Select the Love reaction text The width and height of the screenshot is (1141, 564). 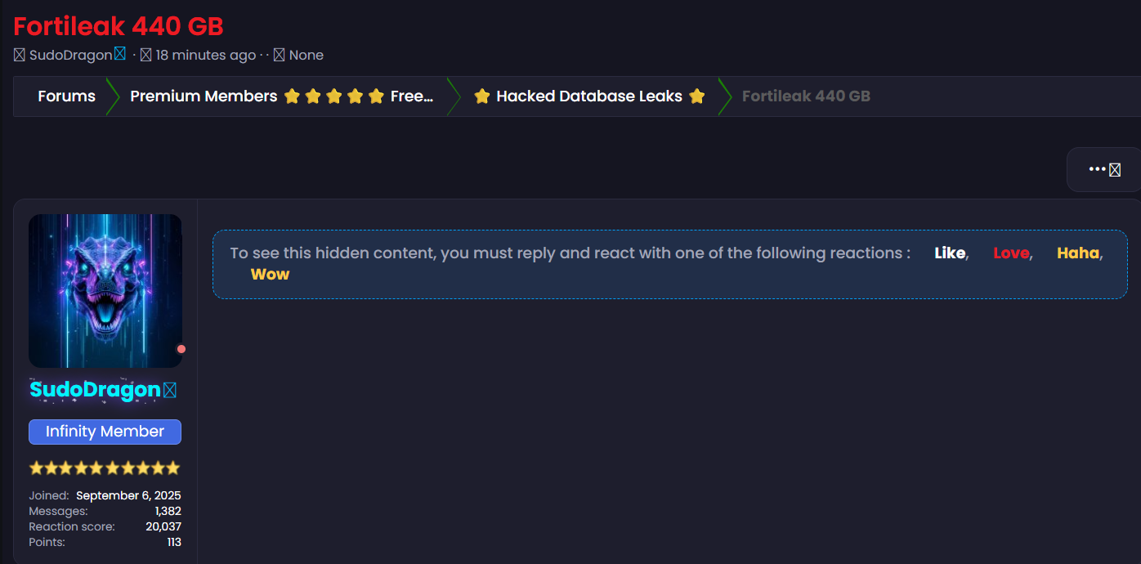pos(1010,253)
